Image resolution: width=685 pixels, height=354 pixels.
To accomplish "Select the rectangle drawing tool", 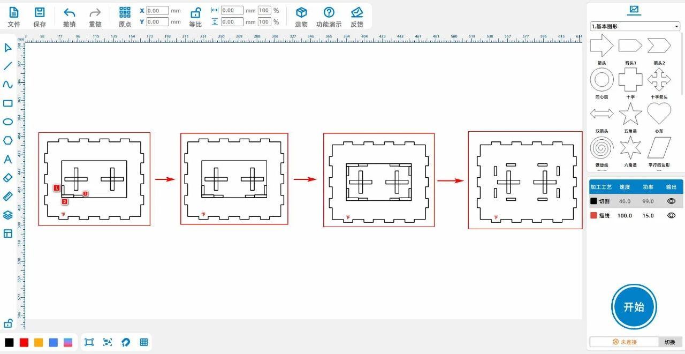I will click(7, 103).
